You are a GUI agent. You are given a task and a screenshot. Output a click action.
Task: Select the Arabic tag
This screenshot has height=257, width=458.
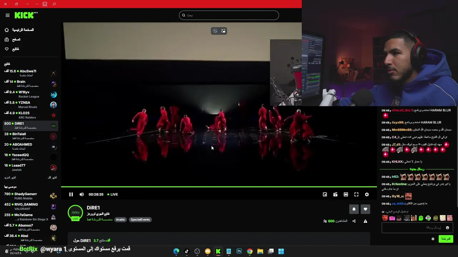pyautogui.click(x=121, y=220)
